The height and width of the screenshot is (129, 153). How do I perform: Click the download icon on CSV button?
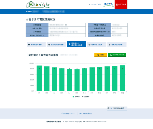click(111, 55)
